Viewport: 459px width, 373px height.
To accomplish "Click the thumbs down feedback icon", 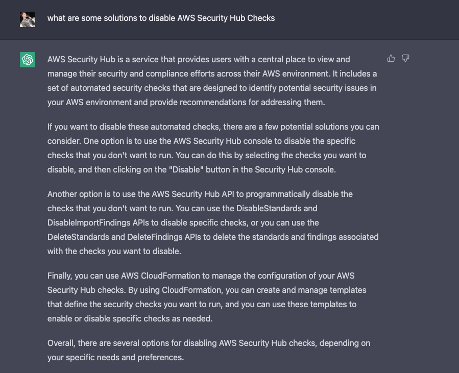I will click(405, 59).
